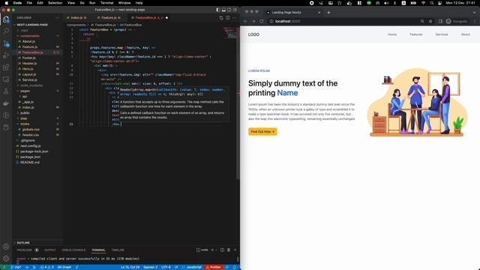Viewport: 480px width, 270px height.
Task: Switch to the PROBLEMS panel tab
Action: point(25,250)
